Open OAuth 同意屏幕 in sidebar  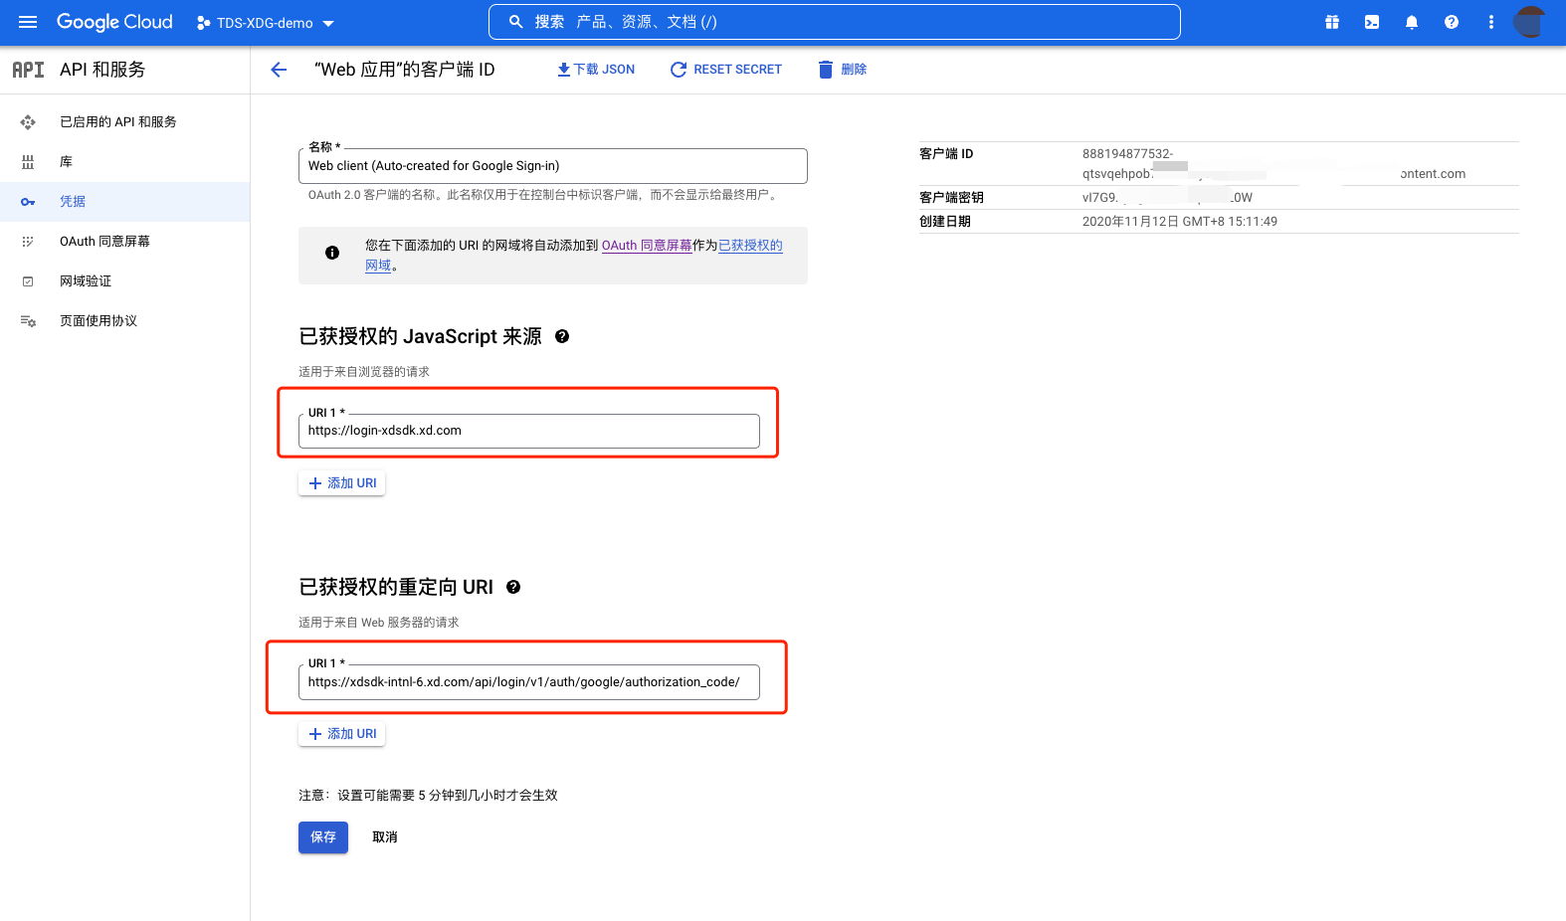click(124, 242)
